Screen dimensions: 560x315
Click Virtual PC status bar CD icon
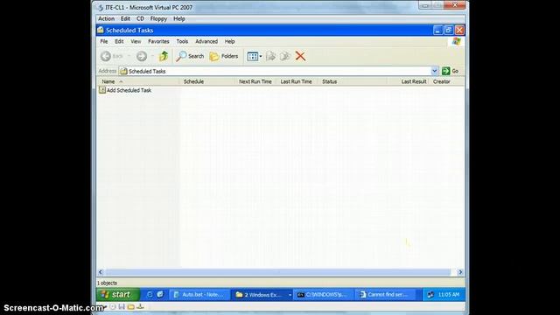113,306
